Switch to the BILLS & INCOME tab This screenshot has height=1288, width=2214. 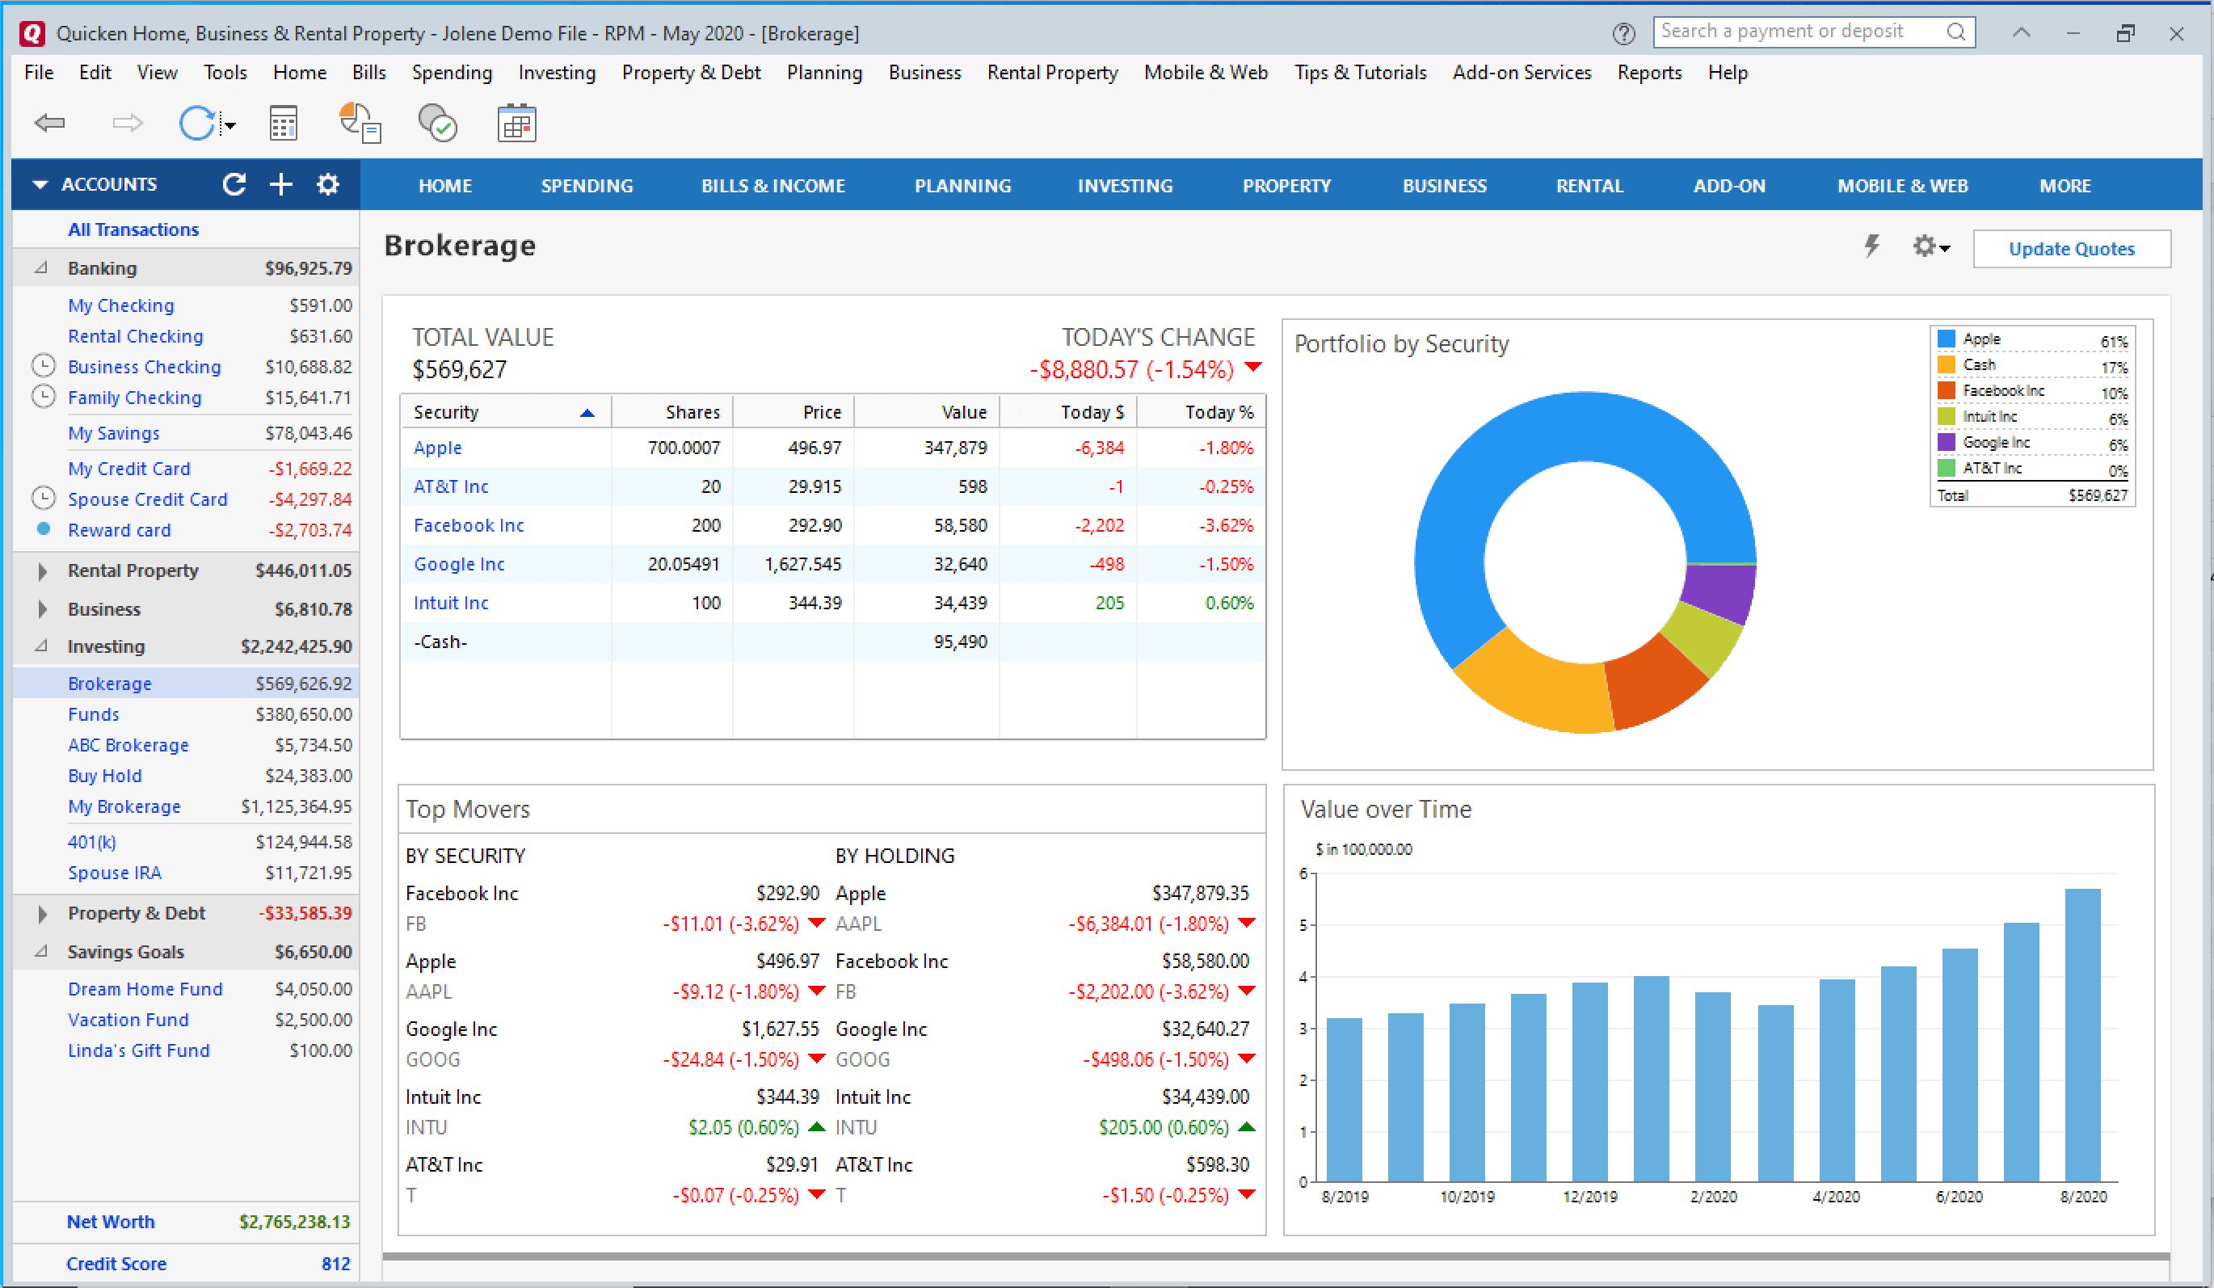point(772,187)
